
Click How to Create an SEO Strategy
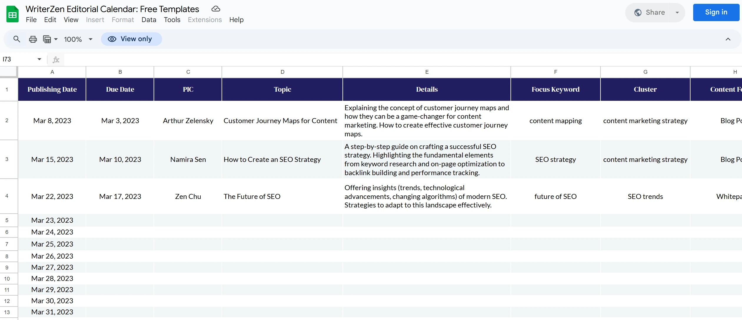[282, 160]
